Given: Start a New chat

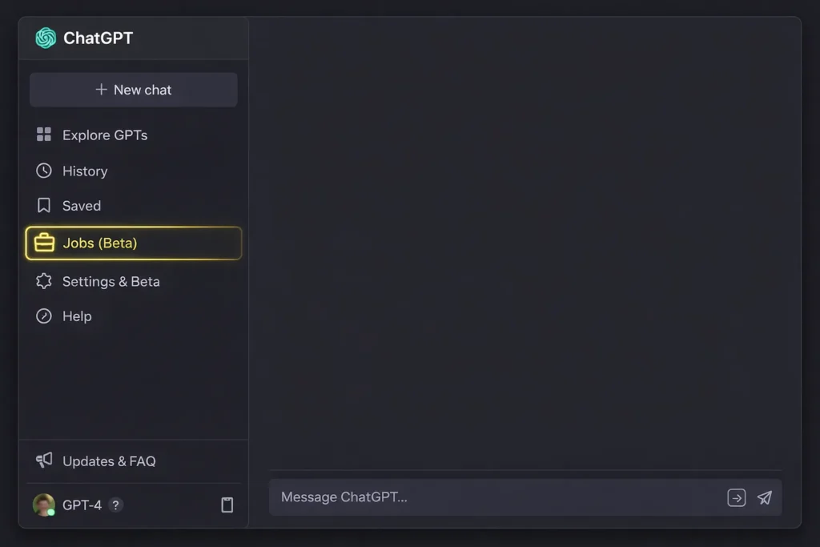Looking at the screenshot, I should [134, 90].
